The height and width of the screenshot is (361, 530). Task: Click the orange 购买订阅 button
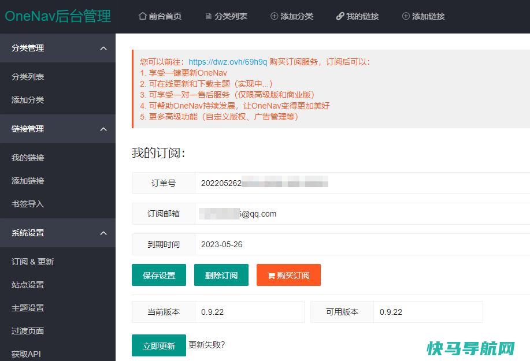click(x=288, y=275)
